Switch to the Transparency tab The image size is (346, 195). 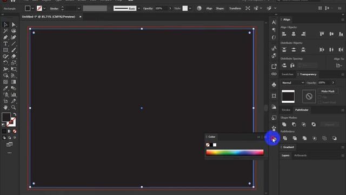(x=308, y=74)
